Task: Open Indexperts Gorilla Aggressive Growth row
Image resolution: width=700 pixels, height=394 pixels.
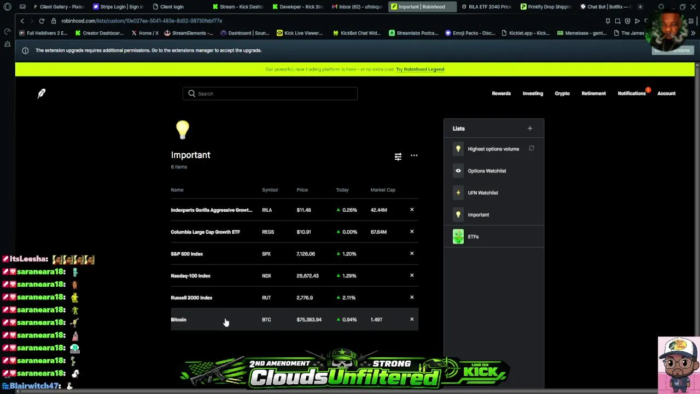Action: tap(294, 210)
